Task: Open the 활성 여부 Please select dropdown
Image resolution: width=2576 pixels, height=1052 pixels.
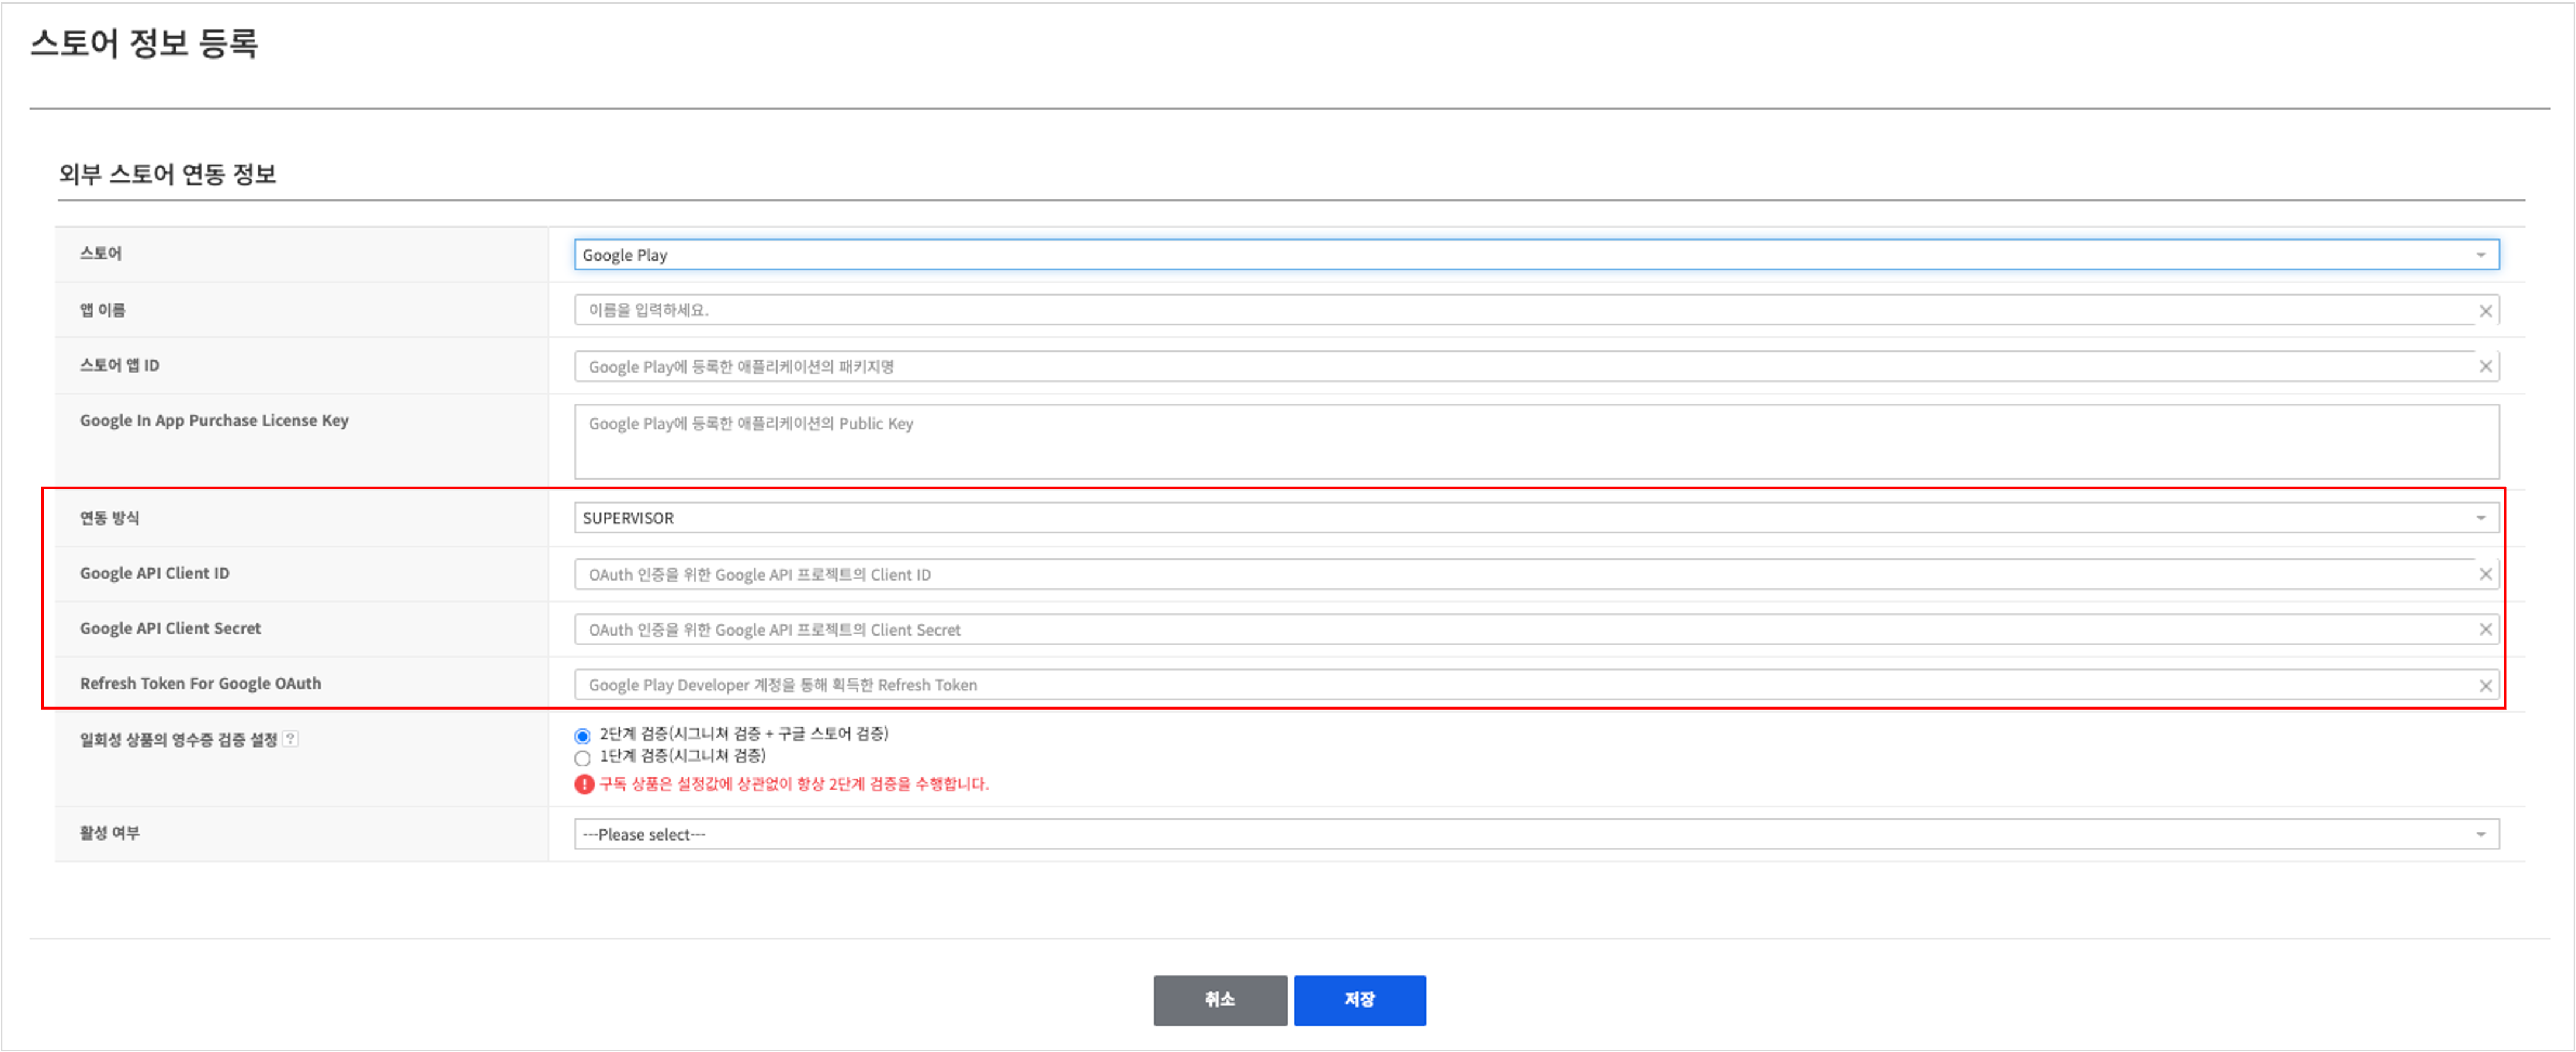Action: click(x=1535, y=834)
